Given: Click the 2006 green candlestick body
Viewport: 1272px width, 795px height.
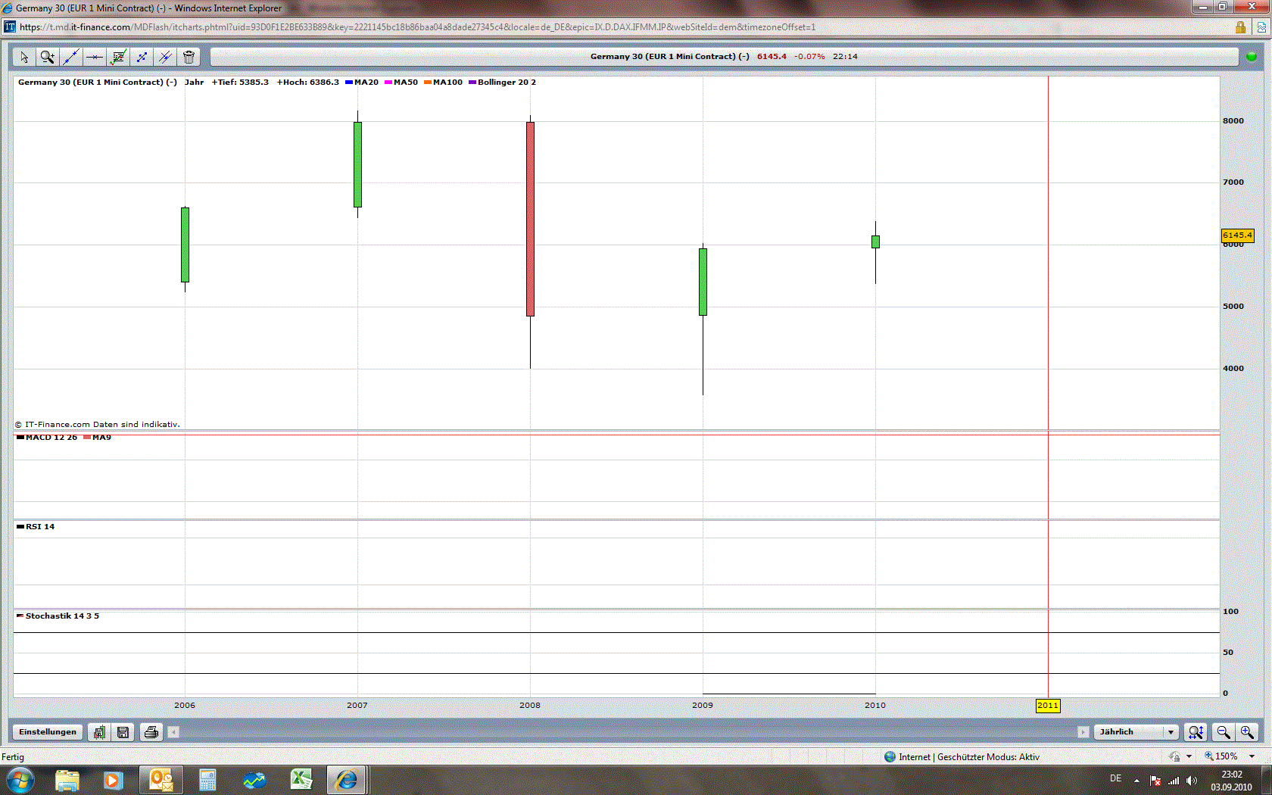Looking at the screenshot, I should (x=185, y=245).
